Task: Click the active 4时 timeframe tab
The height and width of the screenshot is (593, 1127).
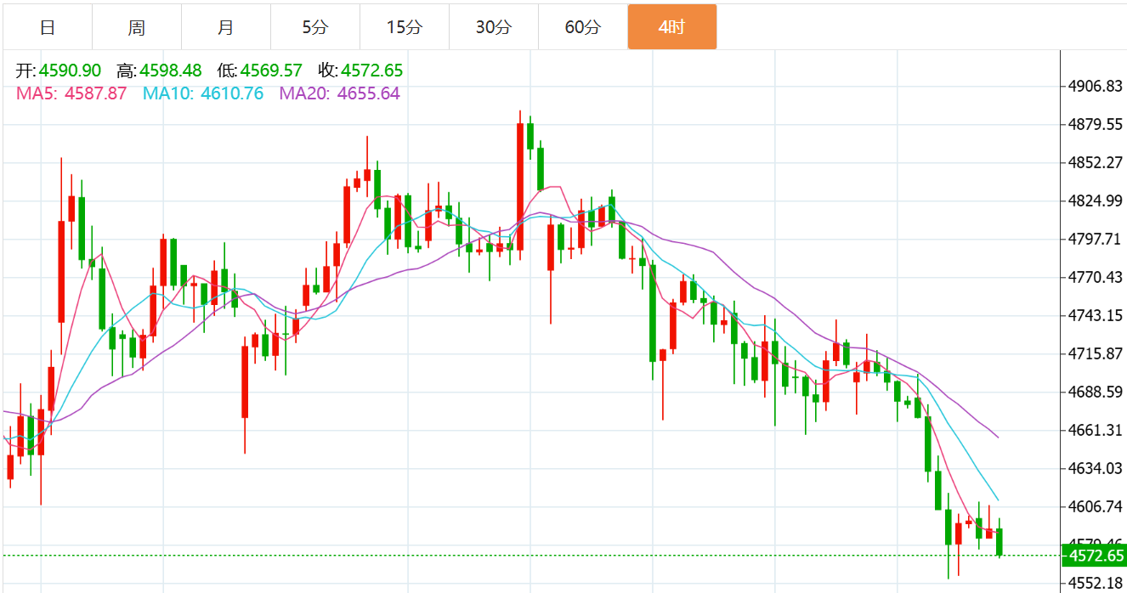Action: pyautogui.click(x=672, y=27)
